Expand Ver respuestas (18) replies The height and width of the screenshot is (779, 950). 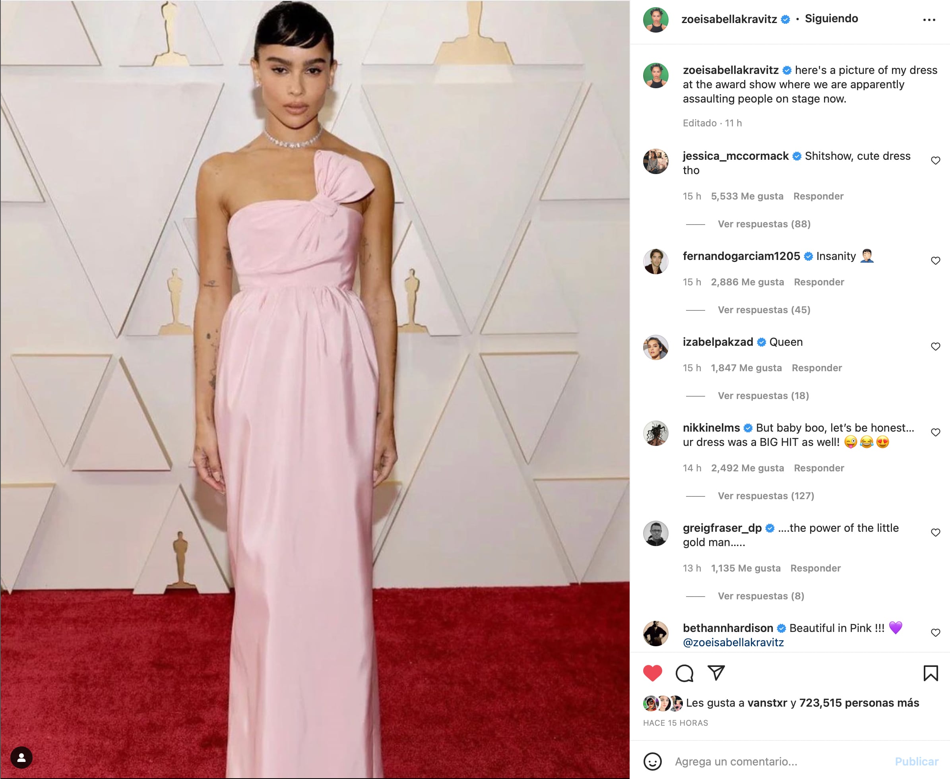(x=763, y=396)
